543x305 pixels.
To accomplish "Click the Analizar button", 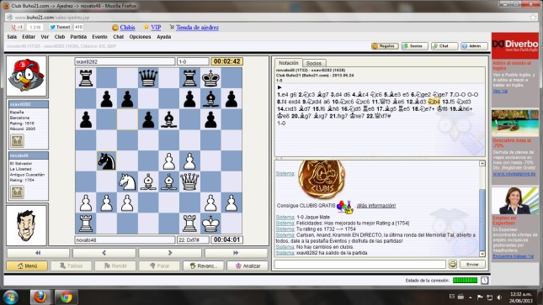I will [x=248, y=266].
